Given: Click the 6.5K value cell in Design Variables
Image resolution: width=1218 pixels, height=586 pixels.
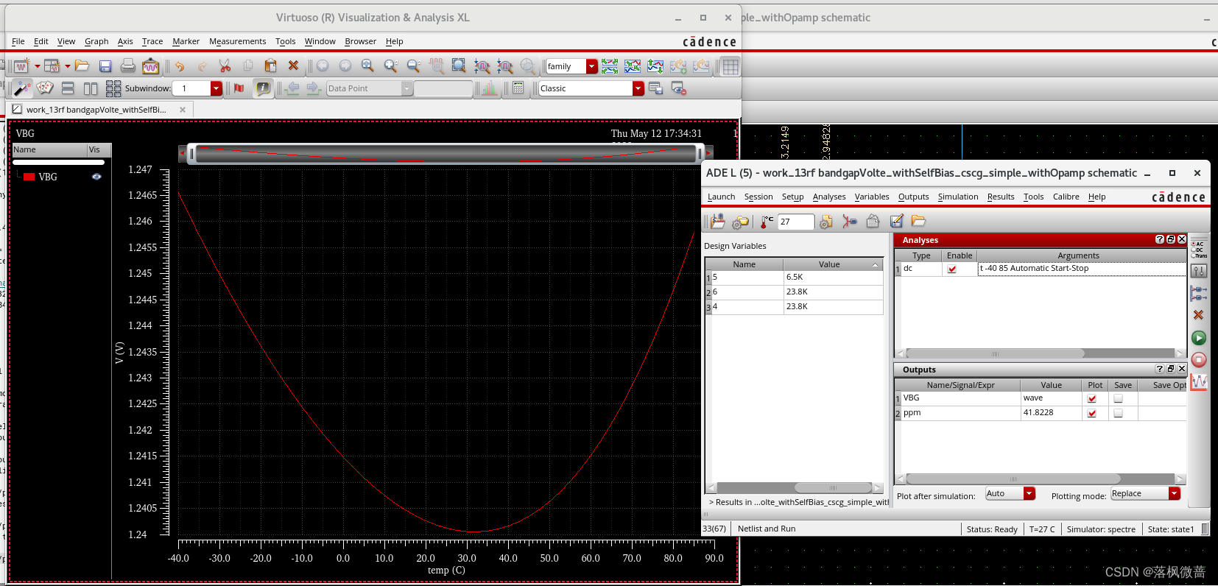Looking at the screenshot, I should 833,278.
